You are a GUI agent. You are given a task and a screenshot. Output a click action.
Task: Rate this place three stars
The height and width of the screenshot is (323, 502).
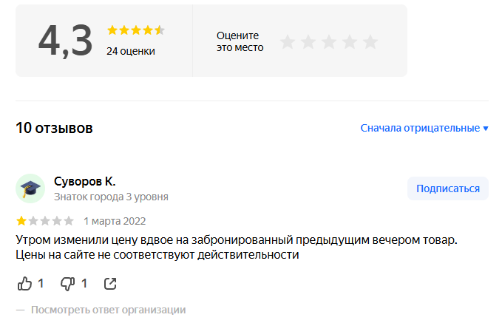tap(329, 42)
